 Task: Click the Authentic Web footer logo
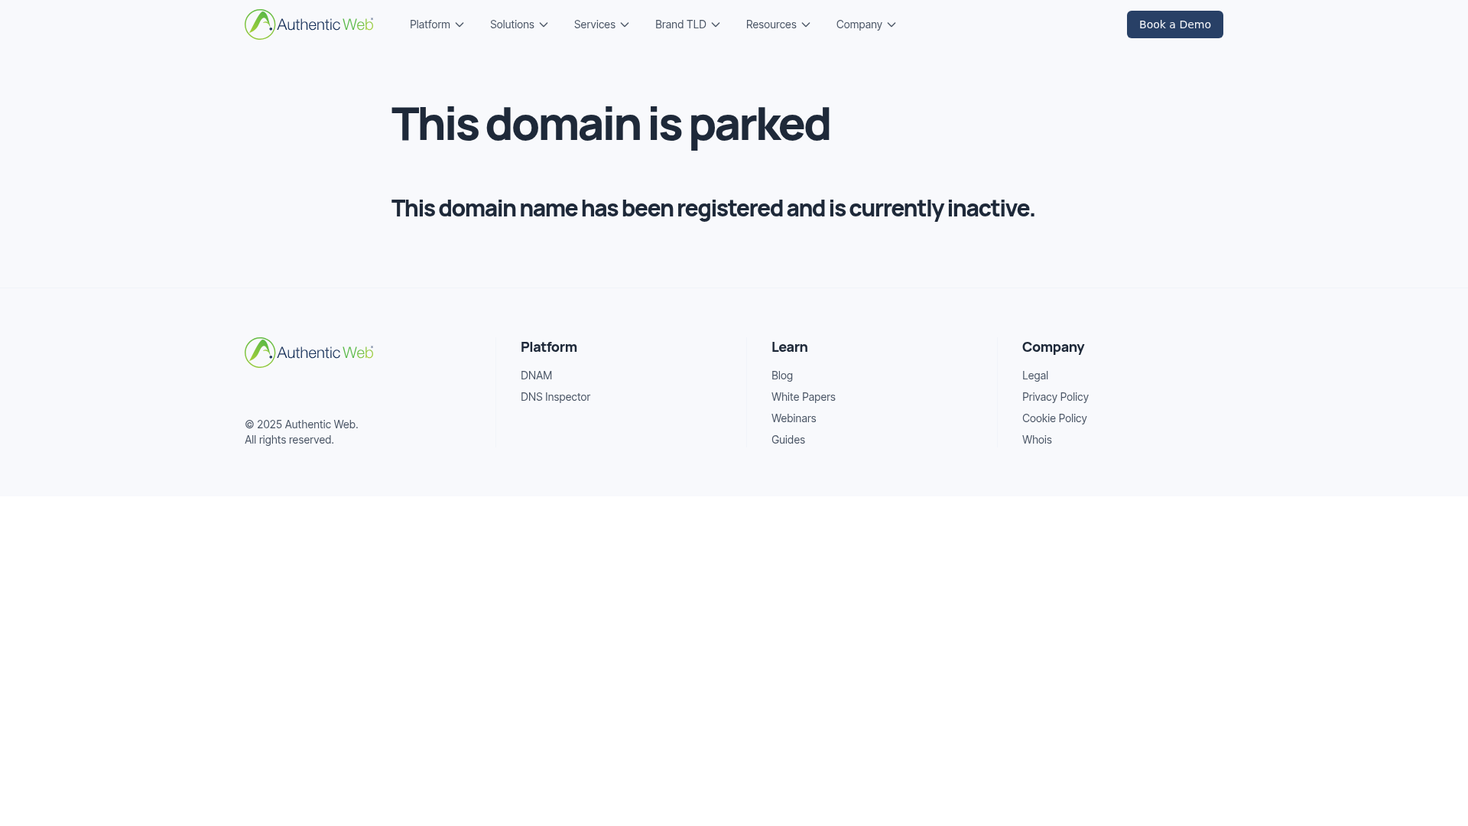[308, 353]
